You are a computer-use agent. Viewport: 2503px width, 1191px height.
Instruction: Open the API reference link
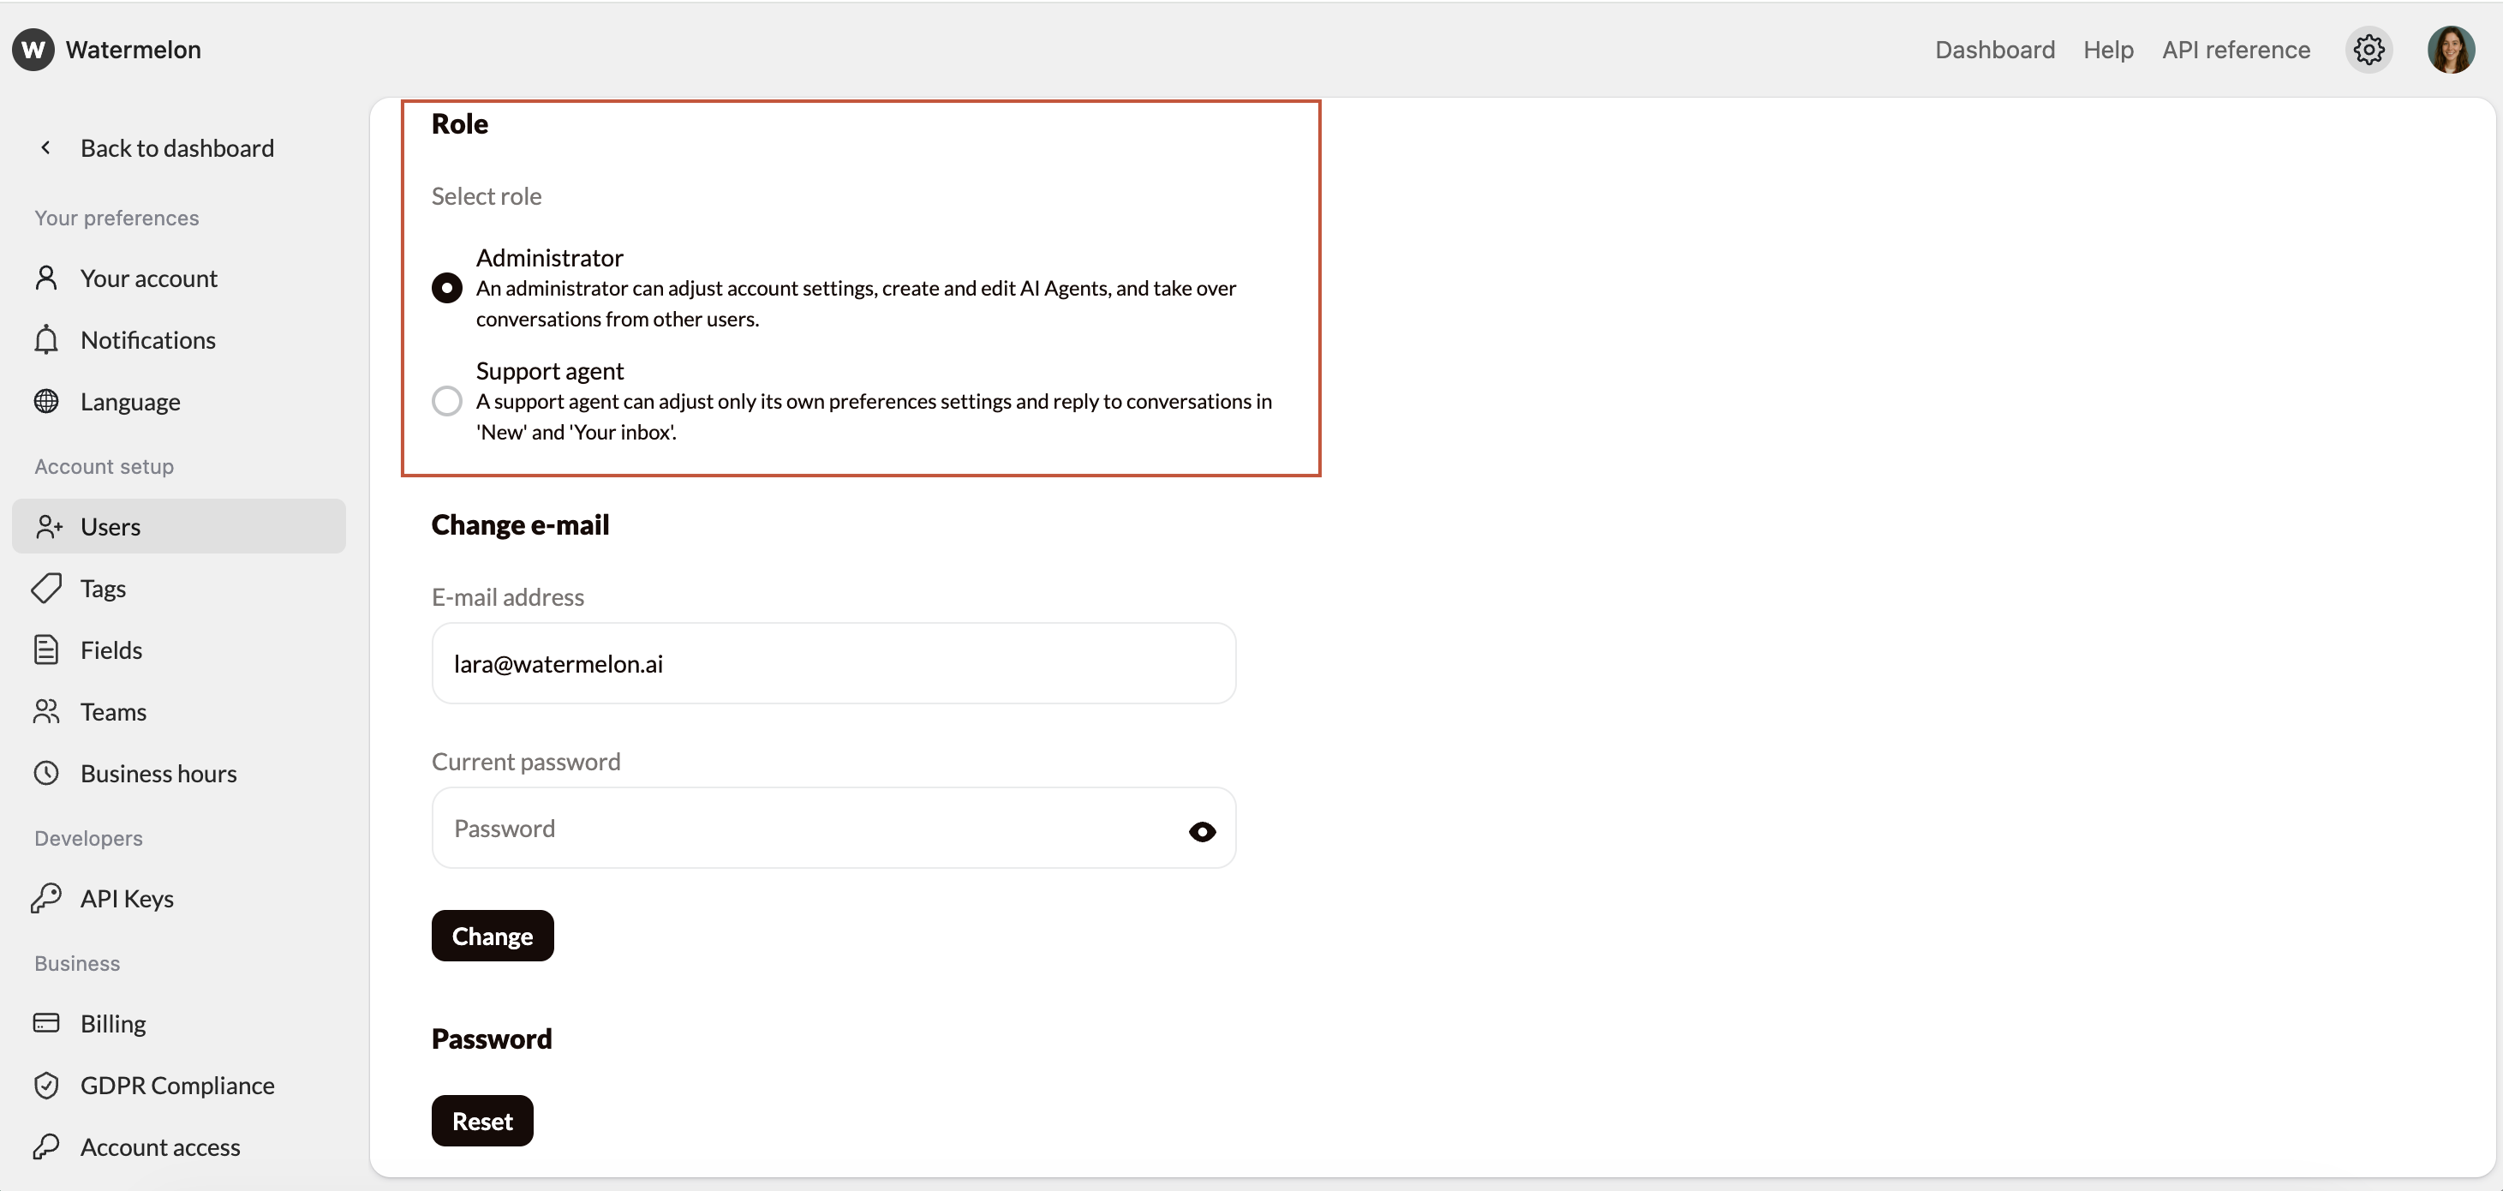[x=2235, y=50]
